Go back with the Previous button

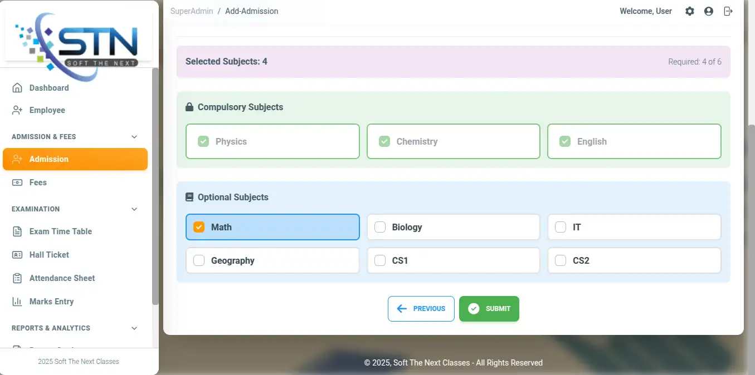tap(421, 309)
